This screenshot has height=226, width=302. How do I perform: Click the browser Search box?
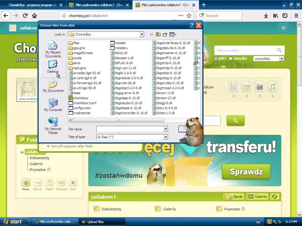[219, 16]
